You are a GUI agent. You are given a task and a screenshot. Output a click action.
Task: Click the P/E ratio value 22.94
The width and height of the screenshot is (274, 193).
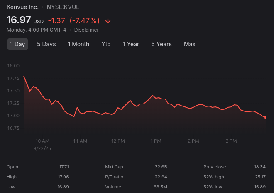pyautogui.click(x=161, y=177)
